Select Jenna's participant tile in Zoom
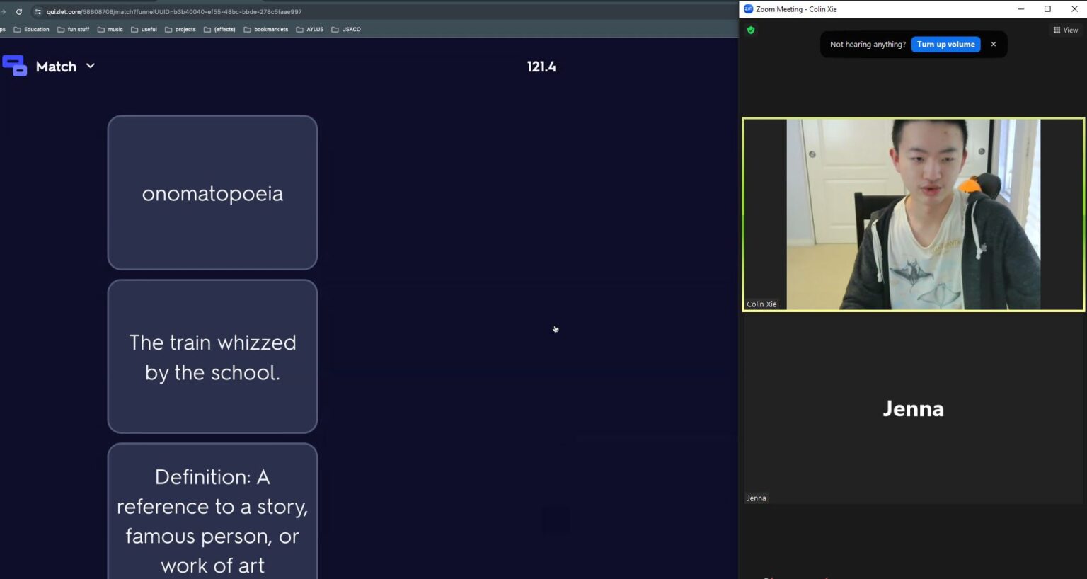Image resolution: width=1087 pixels, height=579 pixels. (913, 409)
